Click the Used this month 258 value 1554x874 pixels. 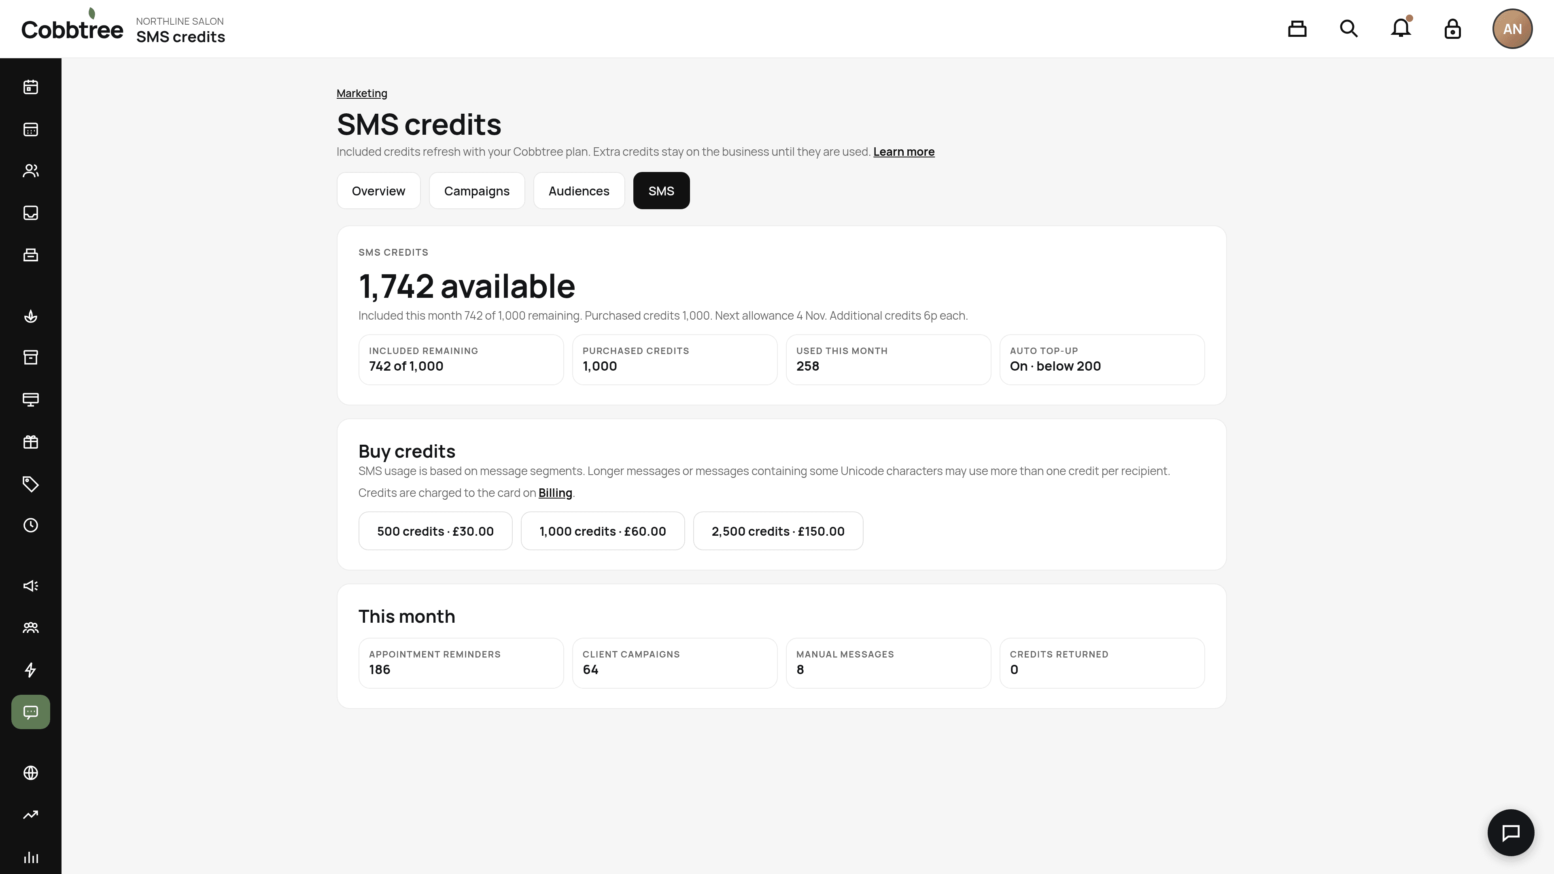[808, 366]
